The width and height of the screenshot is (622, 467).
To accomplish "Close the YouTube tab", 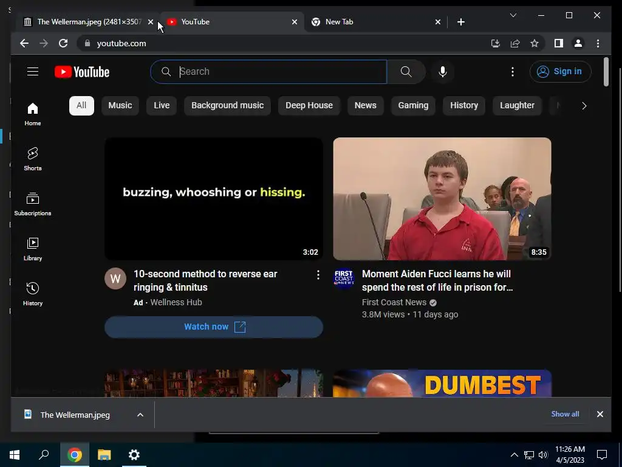I will click(x=295, y=22).
